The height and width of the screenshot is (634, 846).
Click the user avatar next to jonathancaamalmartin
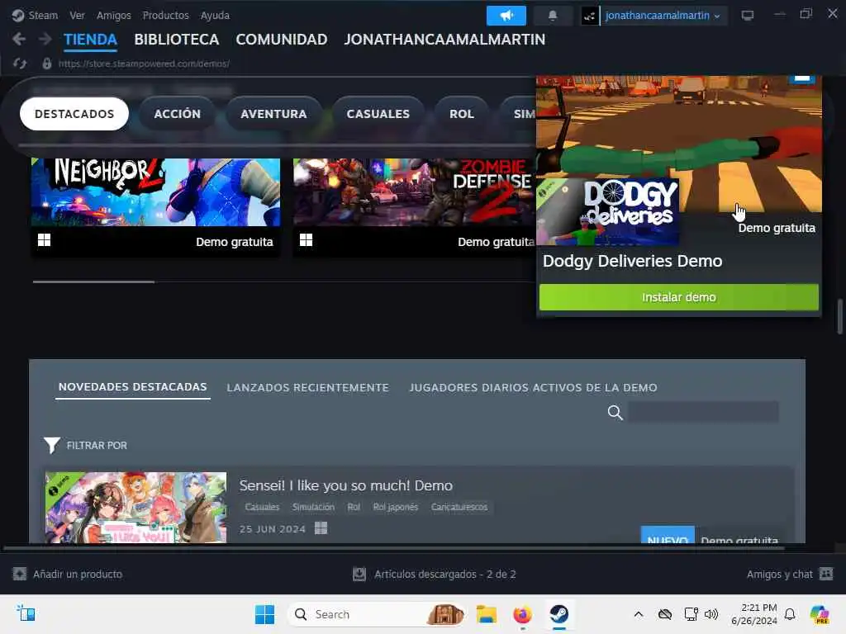(589, 16)
